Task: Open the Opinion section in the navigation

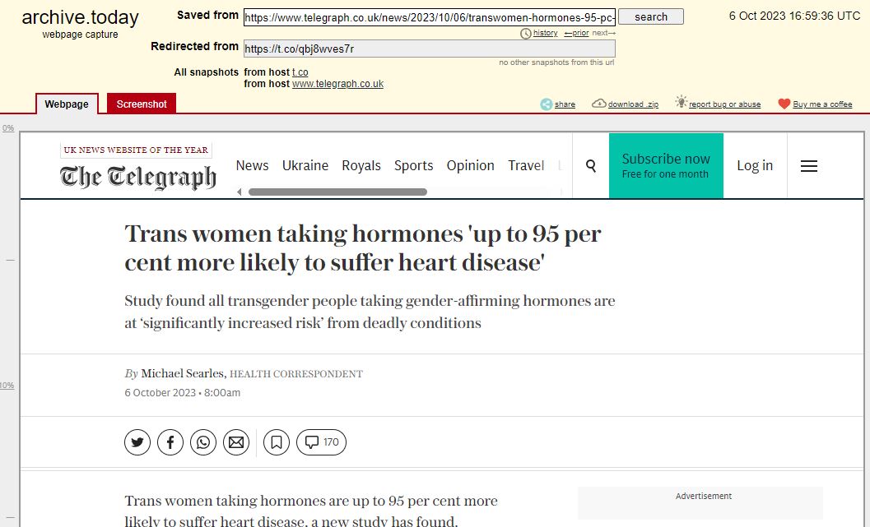Action: click(470, 165)
